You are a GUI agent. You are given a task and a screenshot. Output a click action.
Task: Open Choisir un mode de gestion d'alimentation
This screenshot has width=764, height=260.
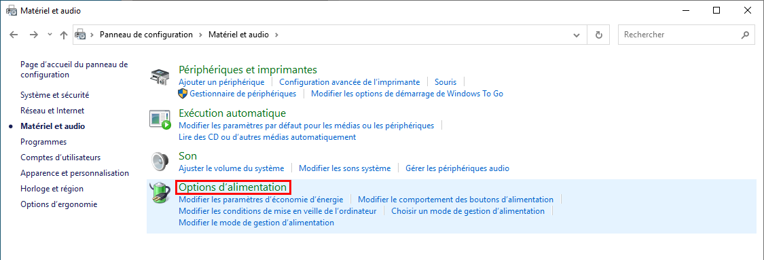click(468, 211)
